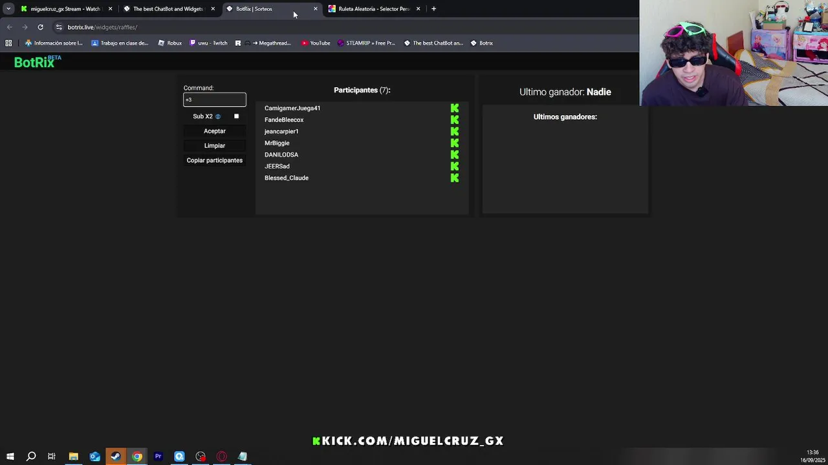Click the Kick icon beside CamigamerJuega41
This screenshot has height=465, width=828.
point(455,108)
